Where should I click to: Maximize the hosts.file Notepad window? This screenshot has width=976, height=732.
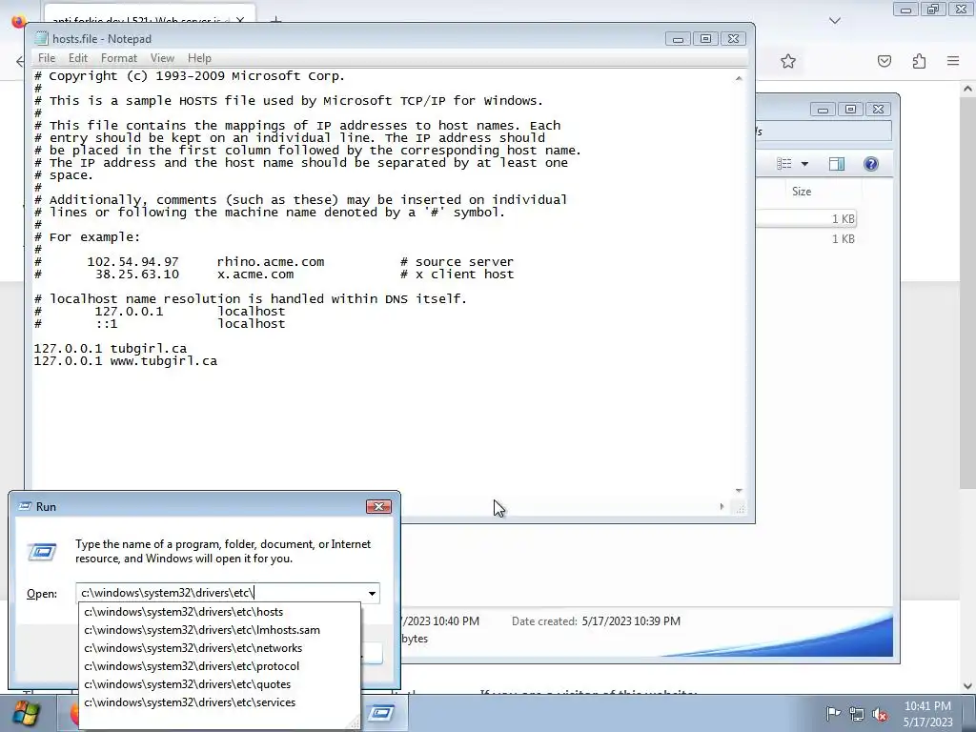click(705, 38)
